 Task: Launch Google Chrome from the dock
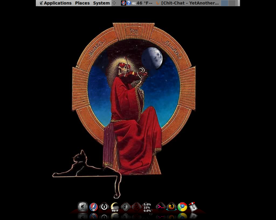[x=182, y=207]
